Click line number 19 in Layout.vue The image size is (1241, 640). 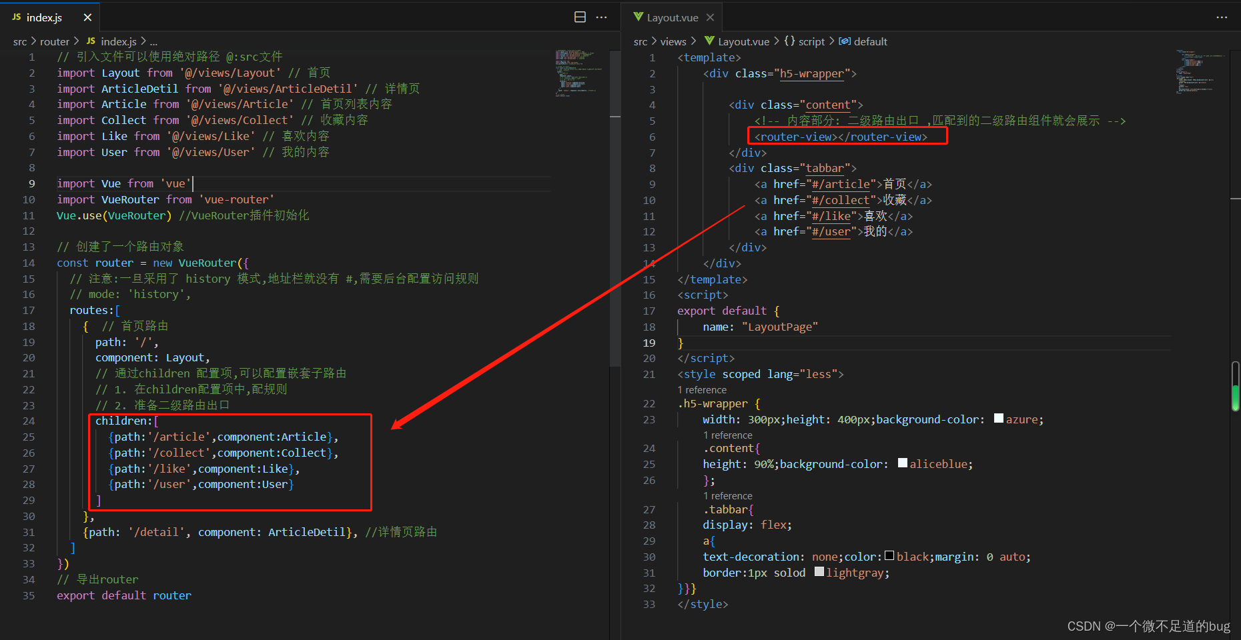pos(649,343)
